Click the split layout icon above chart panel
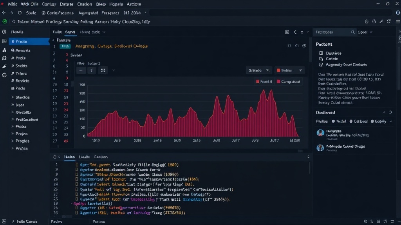Screen dimensions: 401x225 [287, 32]
